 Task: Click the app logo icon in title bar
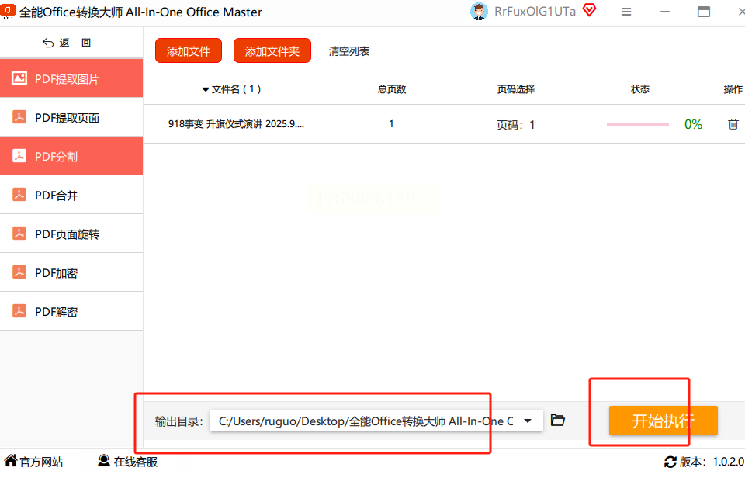7,11
